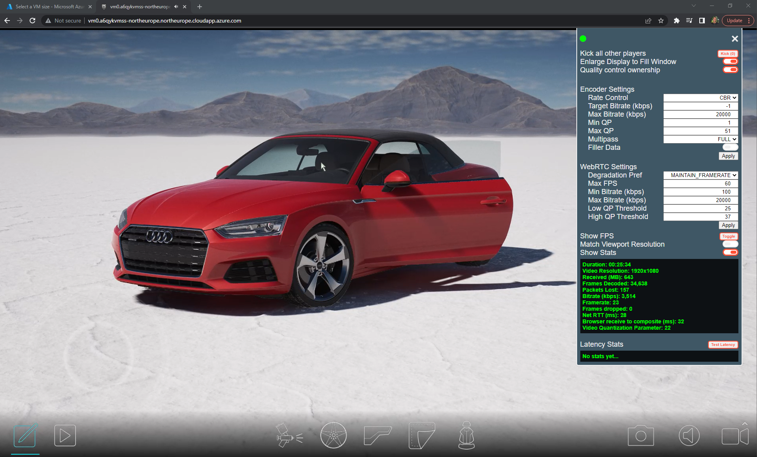Open Rate Control CBR dropdown

click(x=700, y=98)
